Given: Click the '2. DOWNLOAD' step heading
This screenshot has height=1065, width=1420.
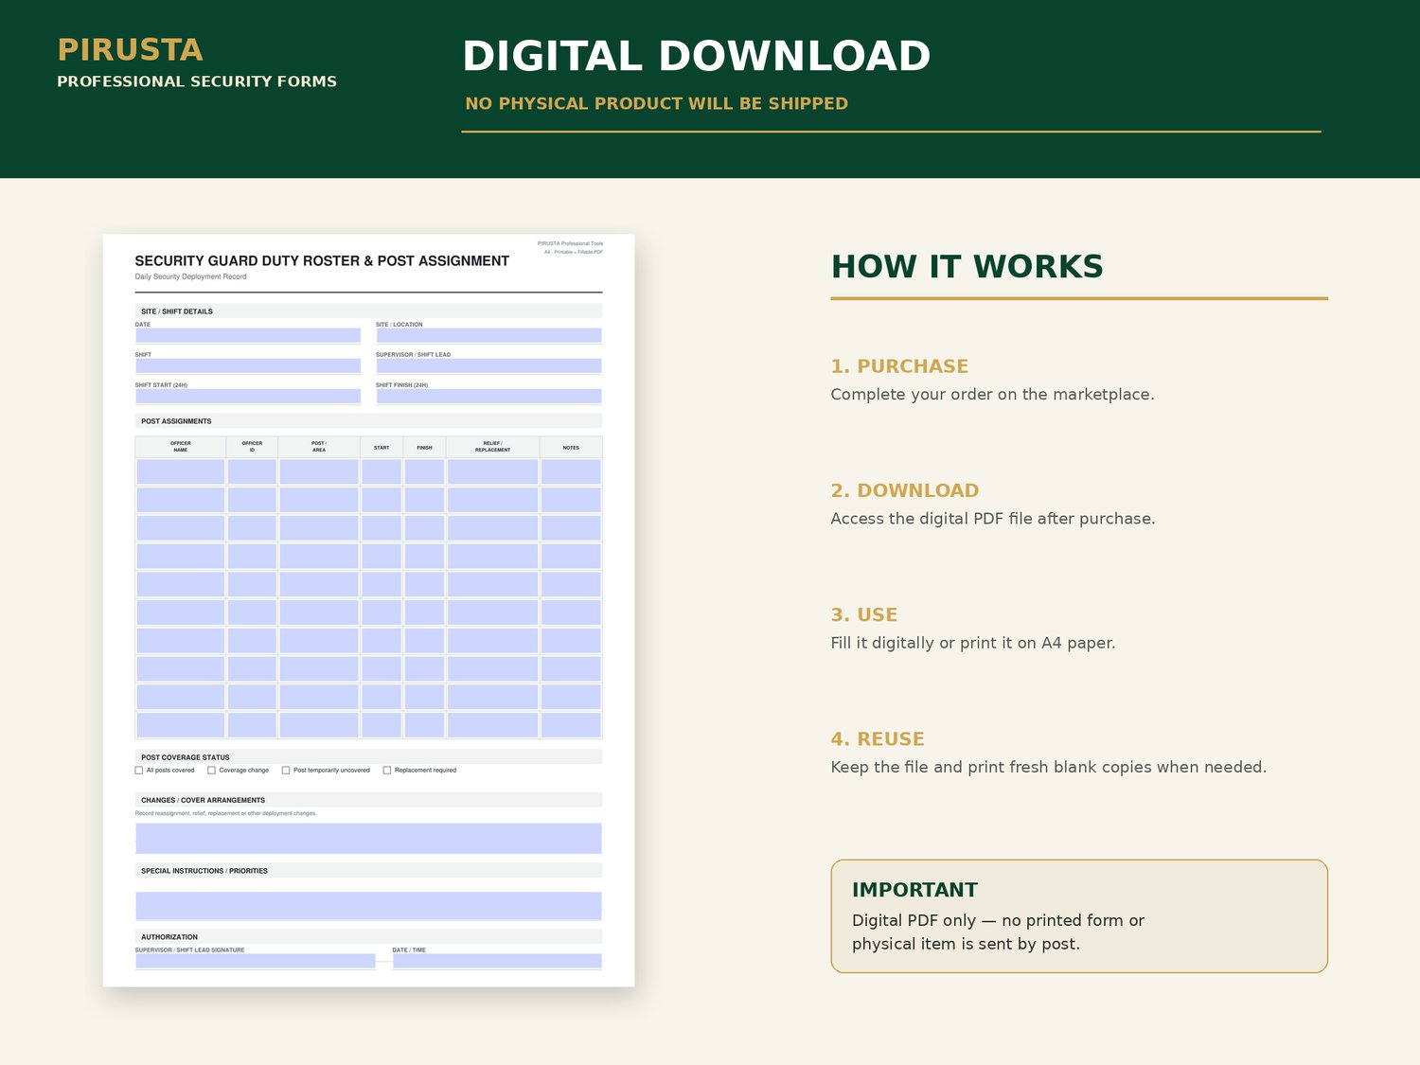Looking at the screenshot, I should 905,490.
